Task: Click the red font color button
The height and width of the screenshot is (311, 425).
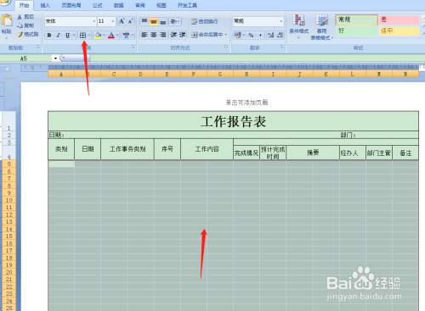Action: (x=111, y=36)
